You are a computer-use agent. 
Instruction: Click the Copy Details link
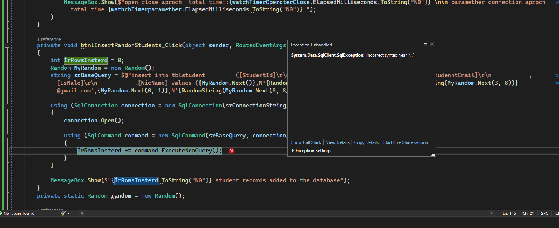[x=366, y=142]
